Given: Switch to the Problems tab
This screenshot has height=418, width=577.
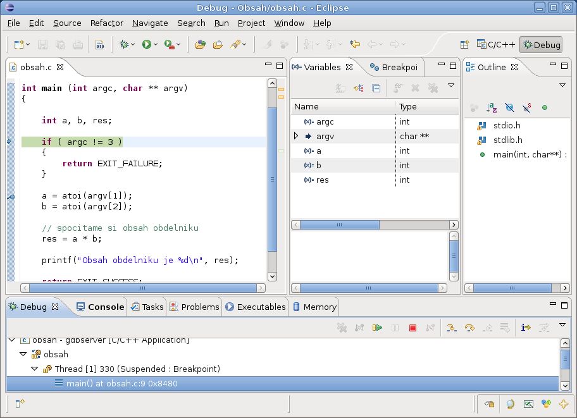Looking at the screenshot, I should [x=194, y=307].
